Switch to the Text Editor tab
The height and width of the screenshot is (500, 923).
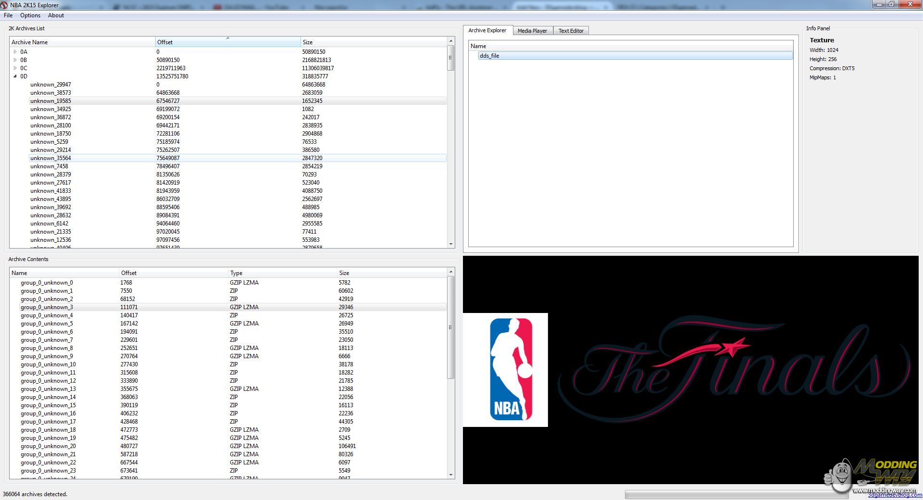point(571,31)
